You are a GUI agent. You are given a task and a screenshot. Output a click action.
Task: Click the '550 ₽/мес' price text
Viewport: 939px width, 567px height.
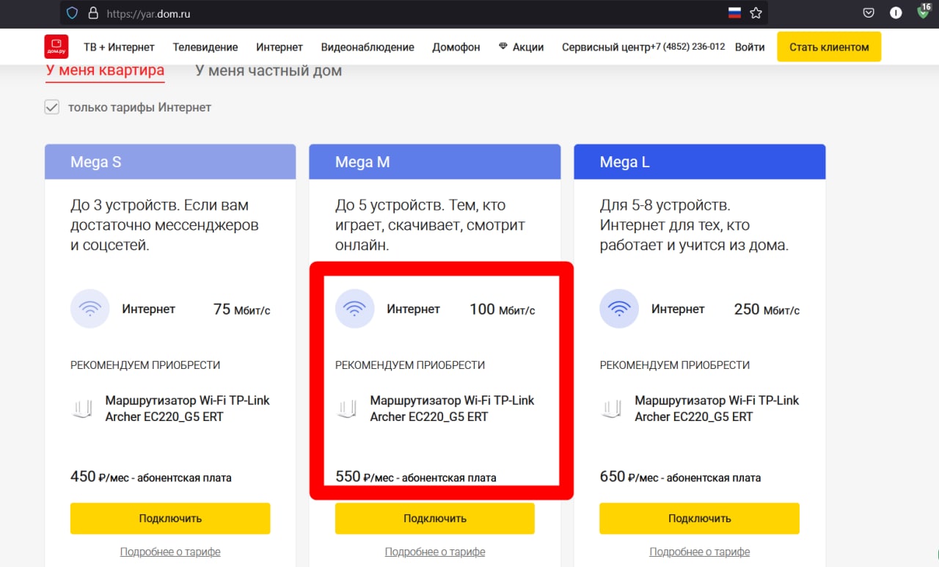point(416,477)
